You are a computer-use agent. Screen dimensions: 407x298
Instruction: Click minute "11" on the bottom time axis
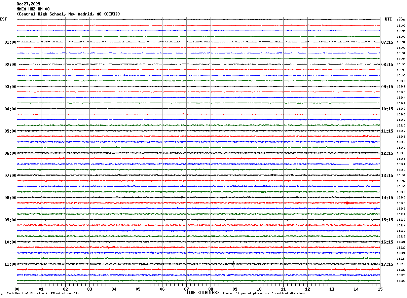point(283,289)
